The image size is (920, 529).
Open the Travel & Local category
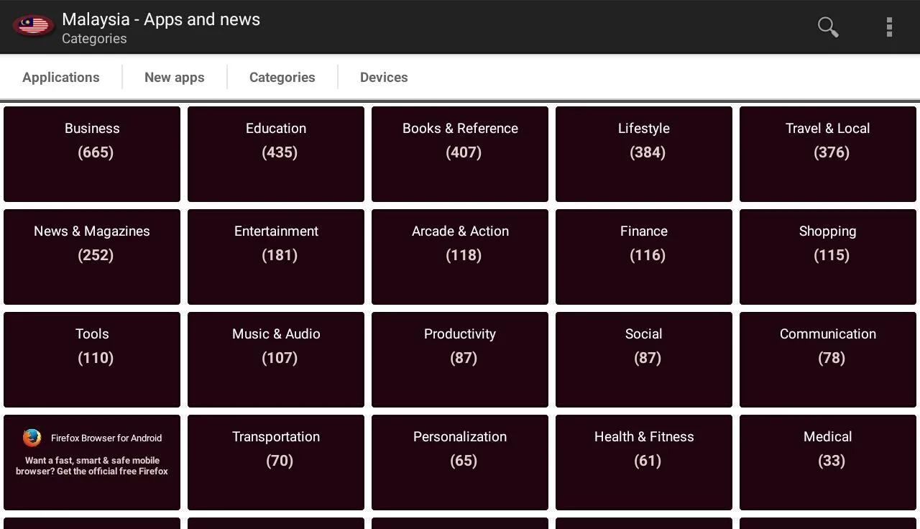coord(828,154)
